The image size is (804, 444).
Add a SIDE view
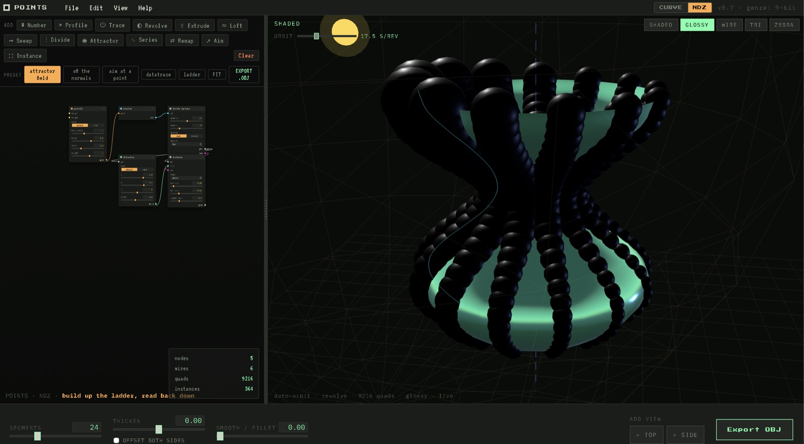(x=685, y=435)
